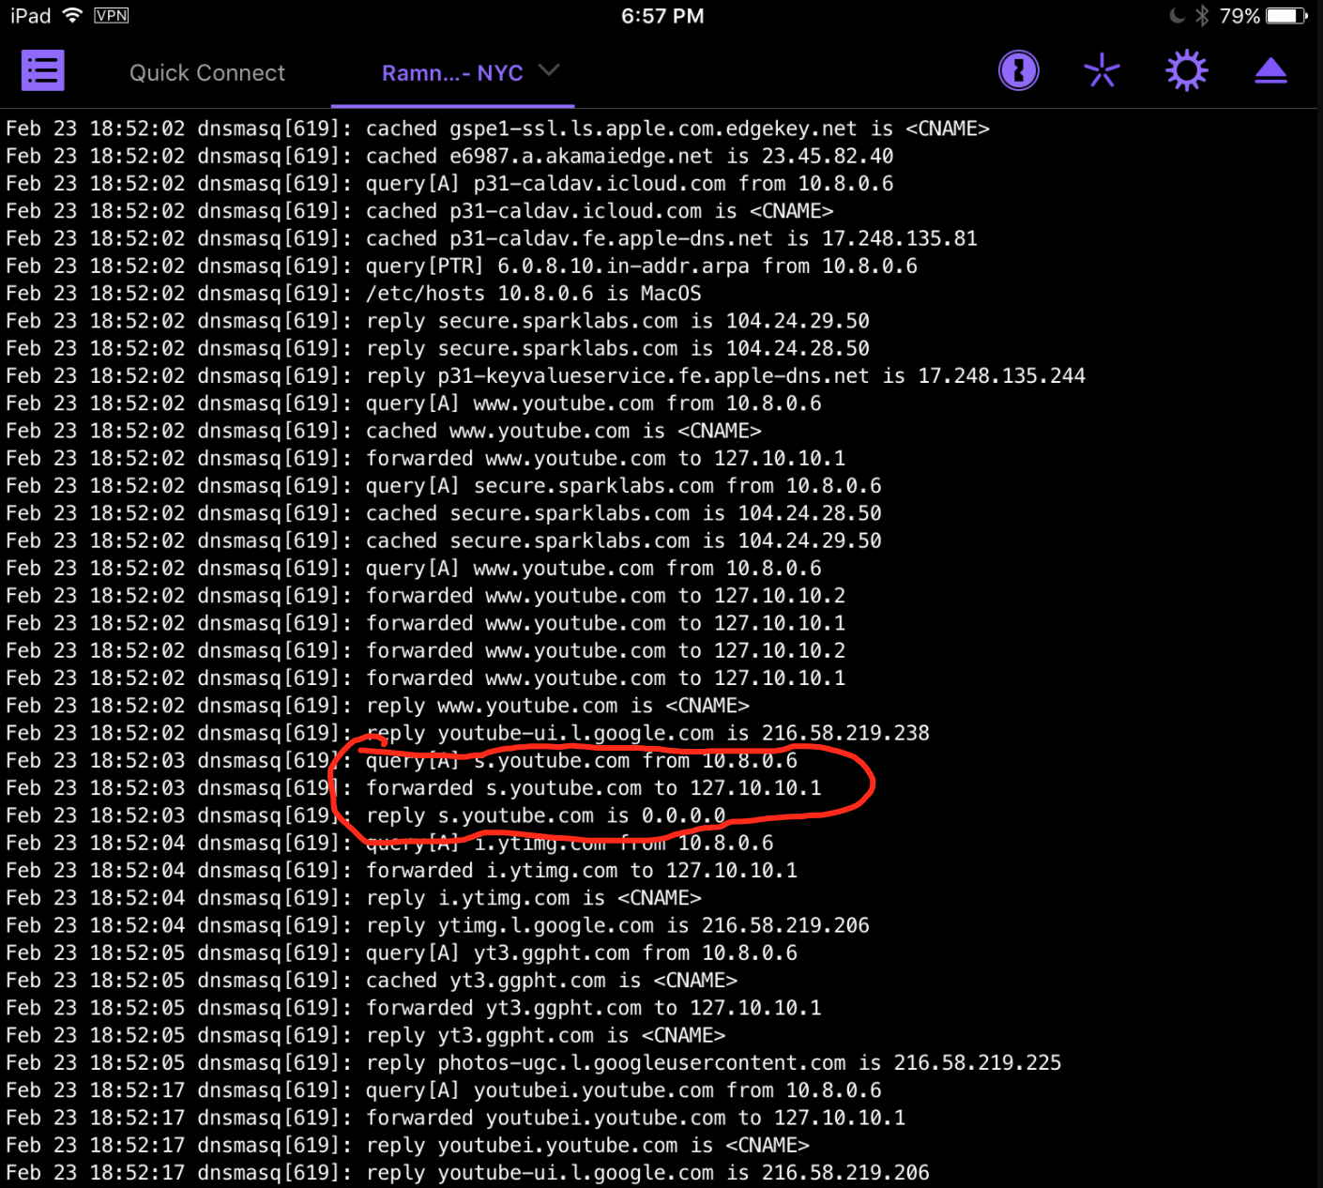Screen dimensions: 1323x1188
Task: Open the settings gear icon
Action: [x=1187, y=70]
